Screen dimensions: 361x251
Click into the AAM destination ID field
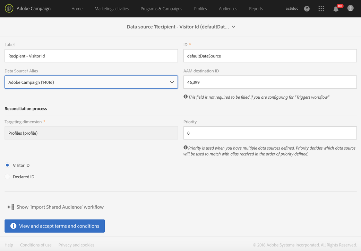click(270, 82)
